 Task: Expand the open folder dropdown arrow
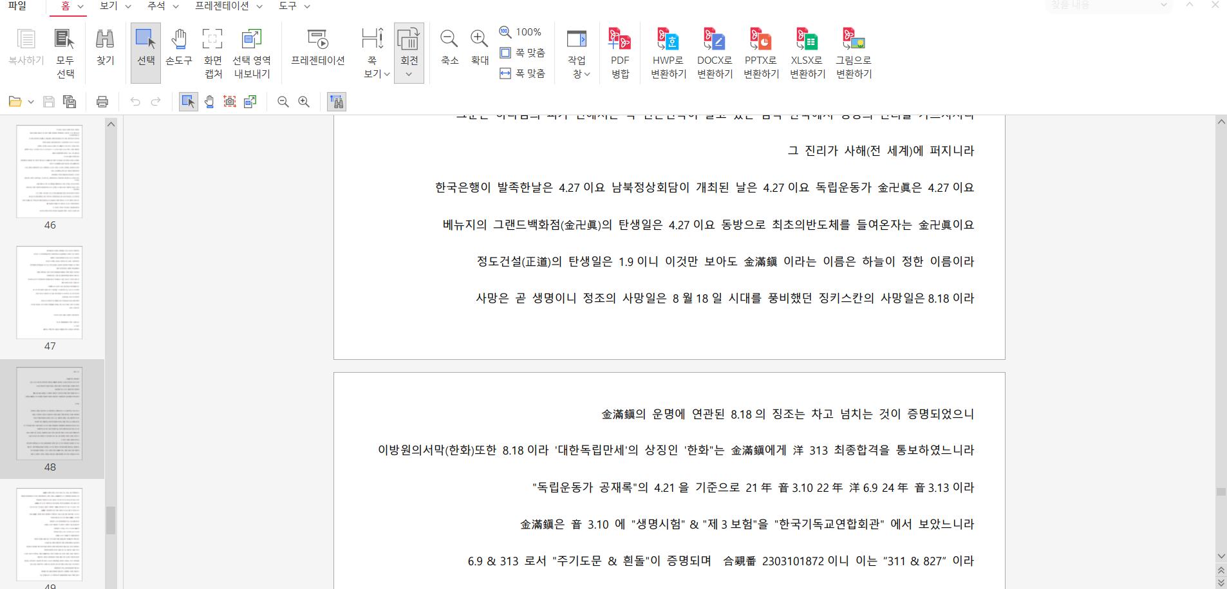point(31,102)
